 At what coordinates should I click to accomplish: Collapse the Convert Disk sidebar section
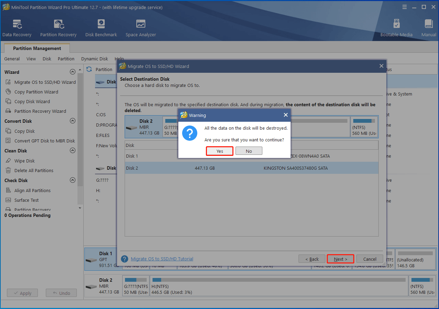72,121
